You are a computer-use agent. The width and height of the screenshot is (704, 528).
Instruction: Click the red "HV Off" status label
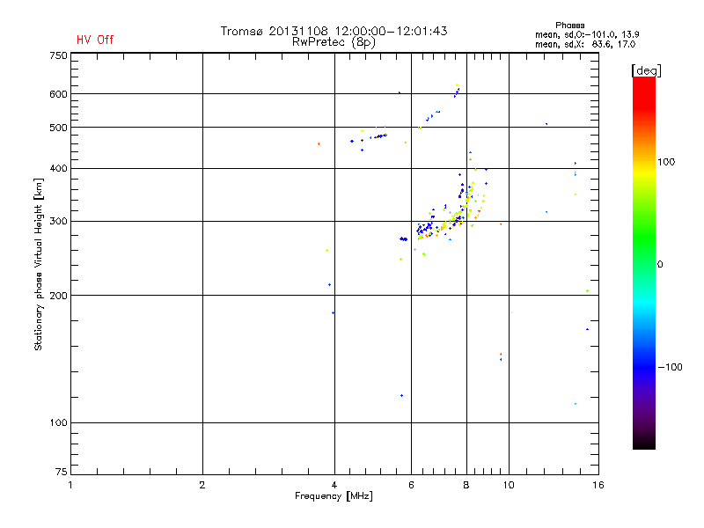tap(94, 40)
